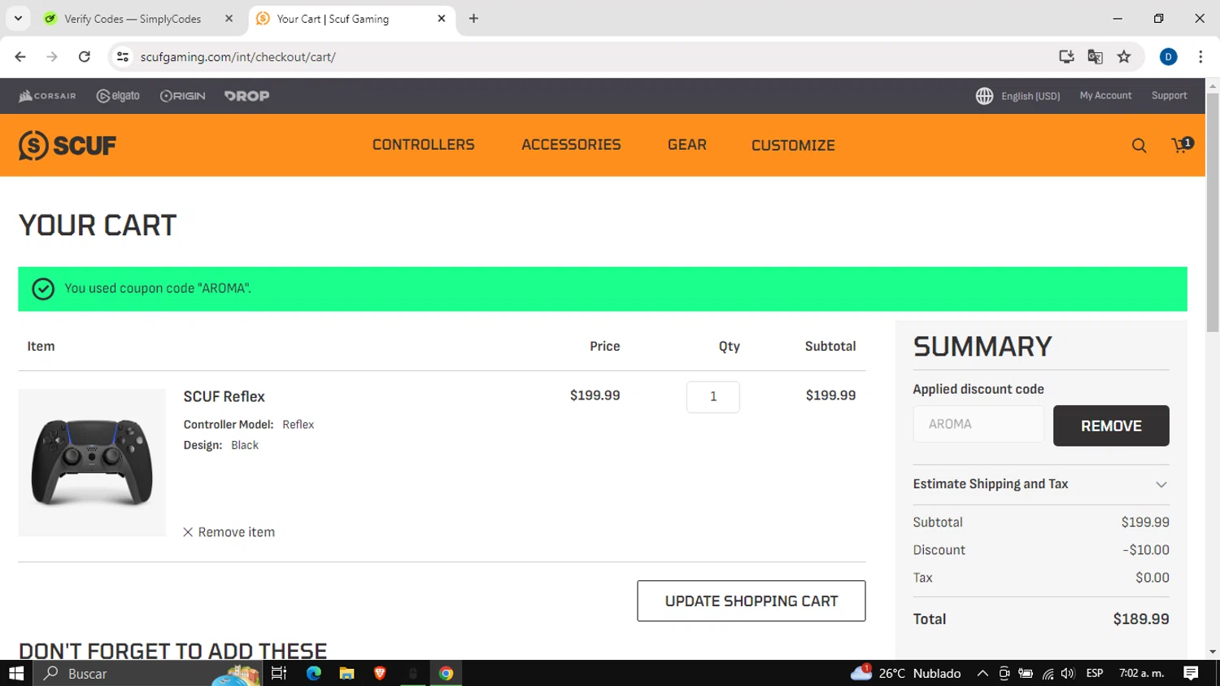
Task: Click the globe language icon
Action: tap(984, 96)
